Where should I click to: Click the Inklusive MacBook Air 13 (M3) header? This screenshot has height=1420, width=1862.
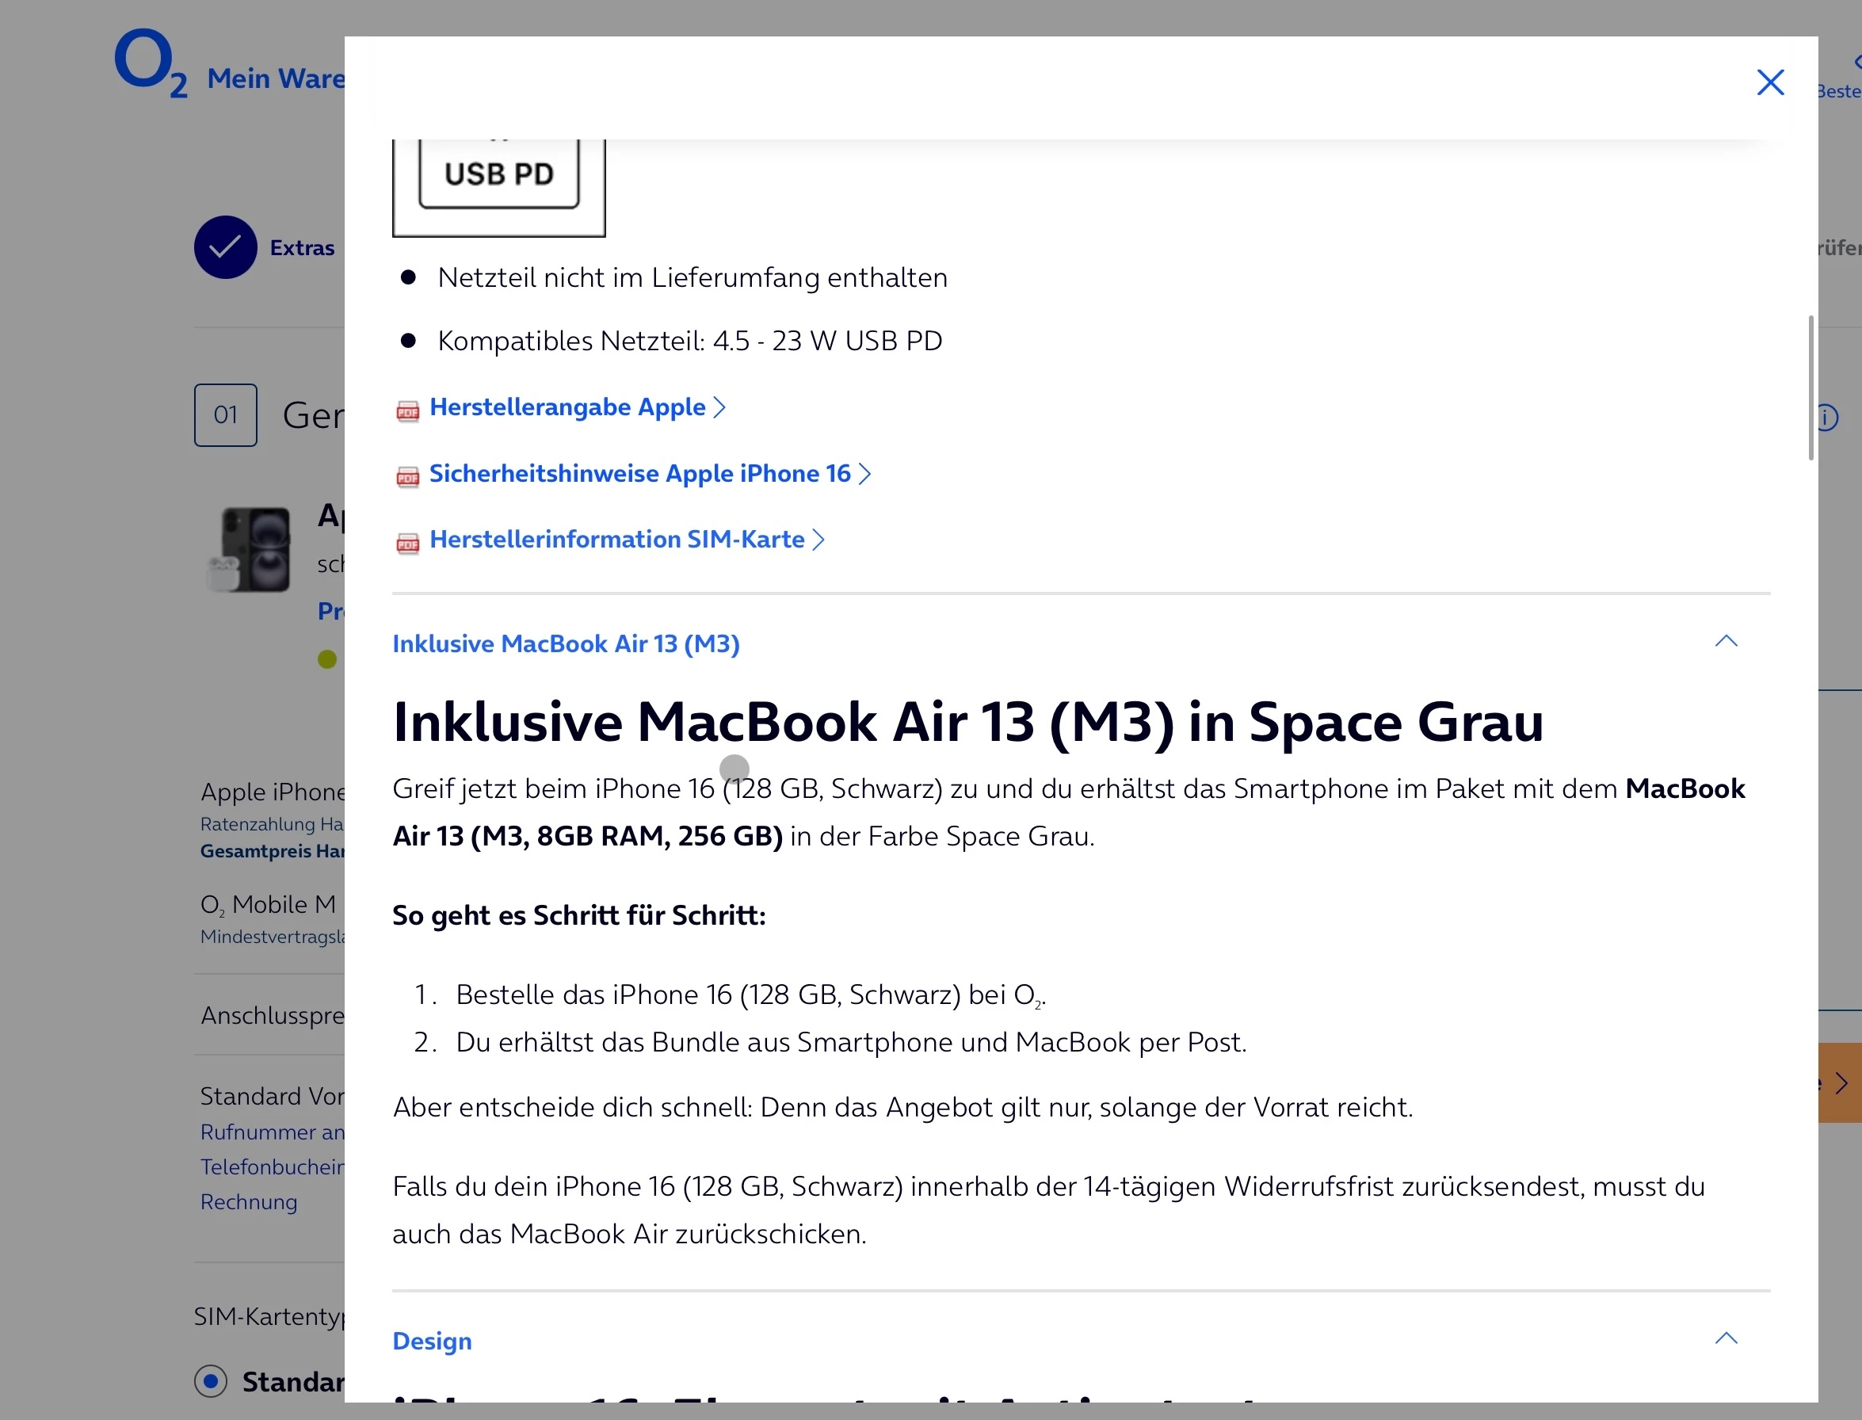click(x=566, y=644)
